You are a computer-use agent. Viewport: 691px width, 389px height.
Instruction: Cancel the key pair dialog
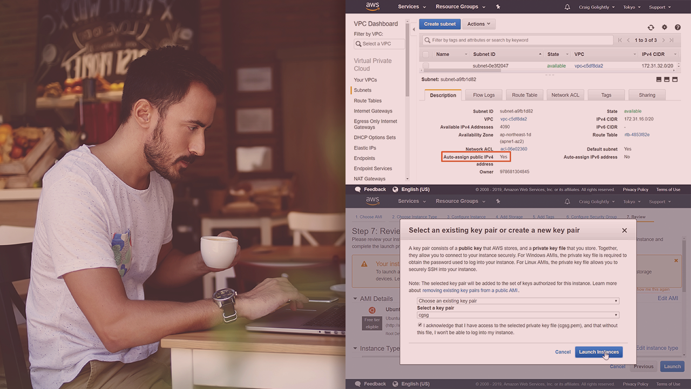pos(563,352)
